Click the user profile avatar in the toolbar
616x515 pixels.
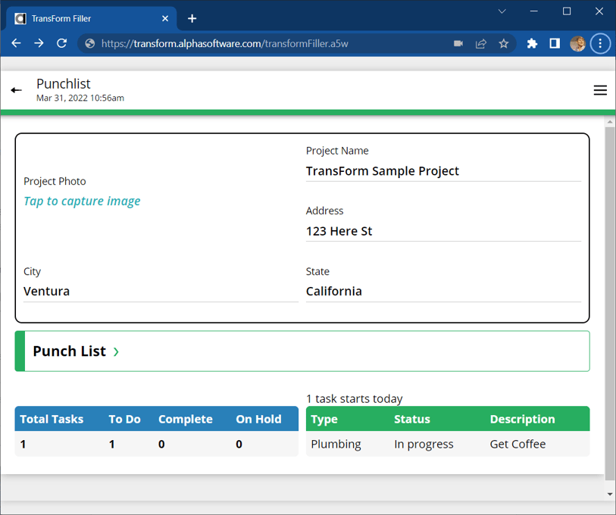(577, 43)
